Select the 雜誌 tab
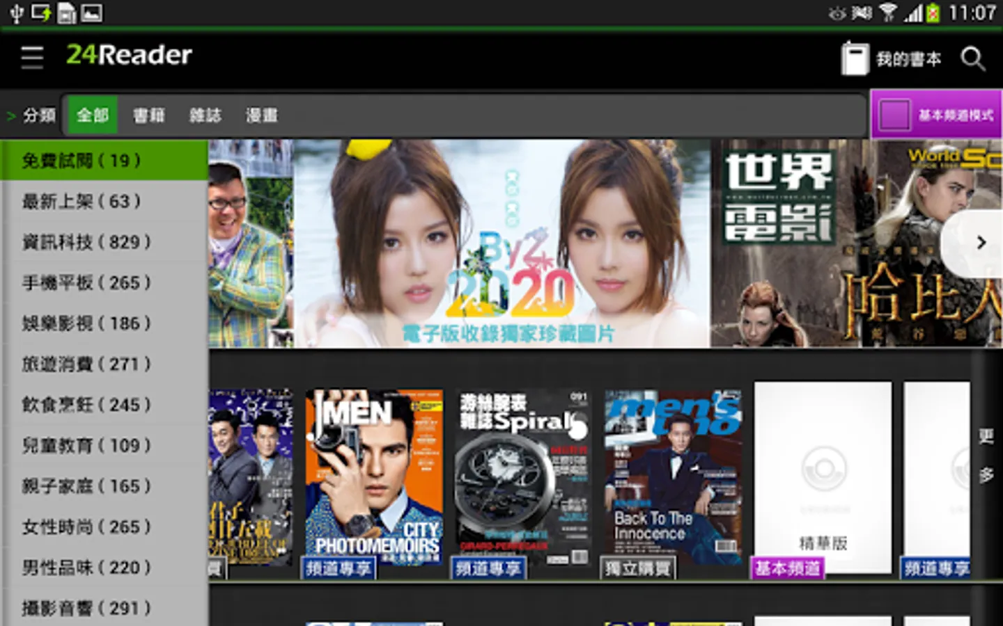Viewport: 1003px width, 626px height. (205, 115)
